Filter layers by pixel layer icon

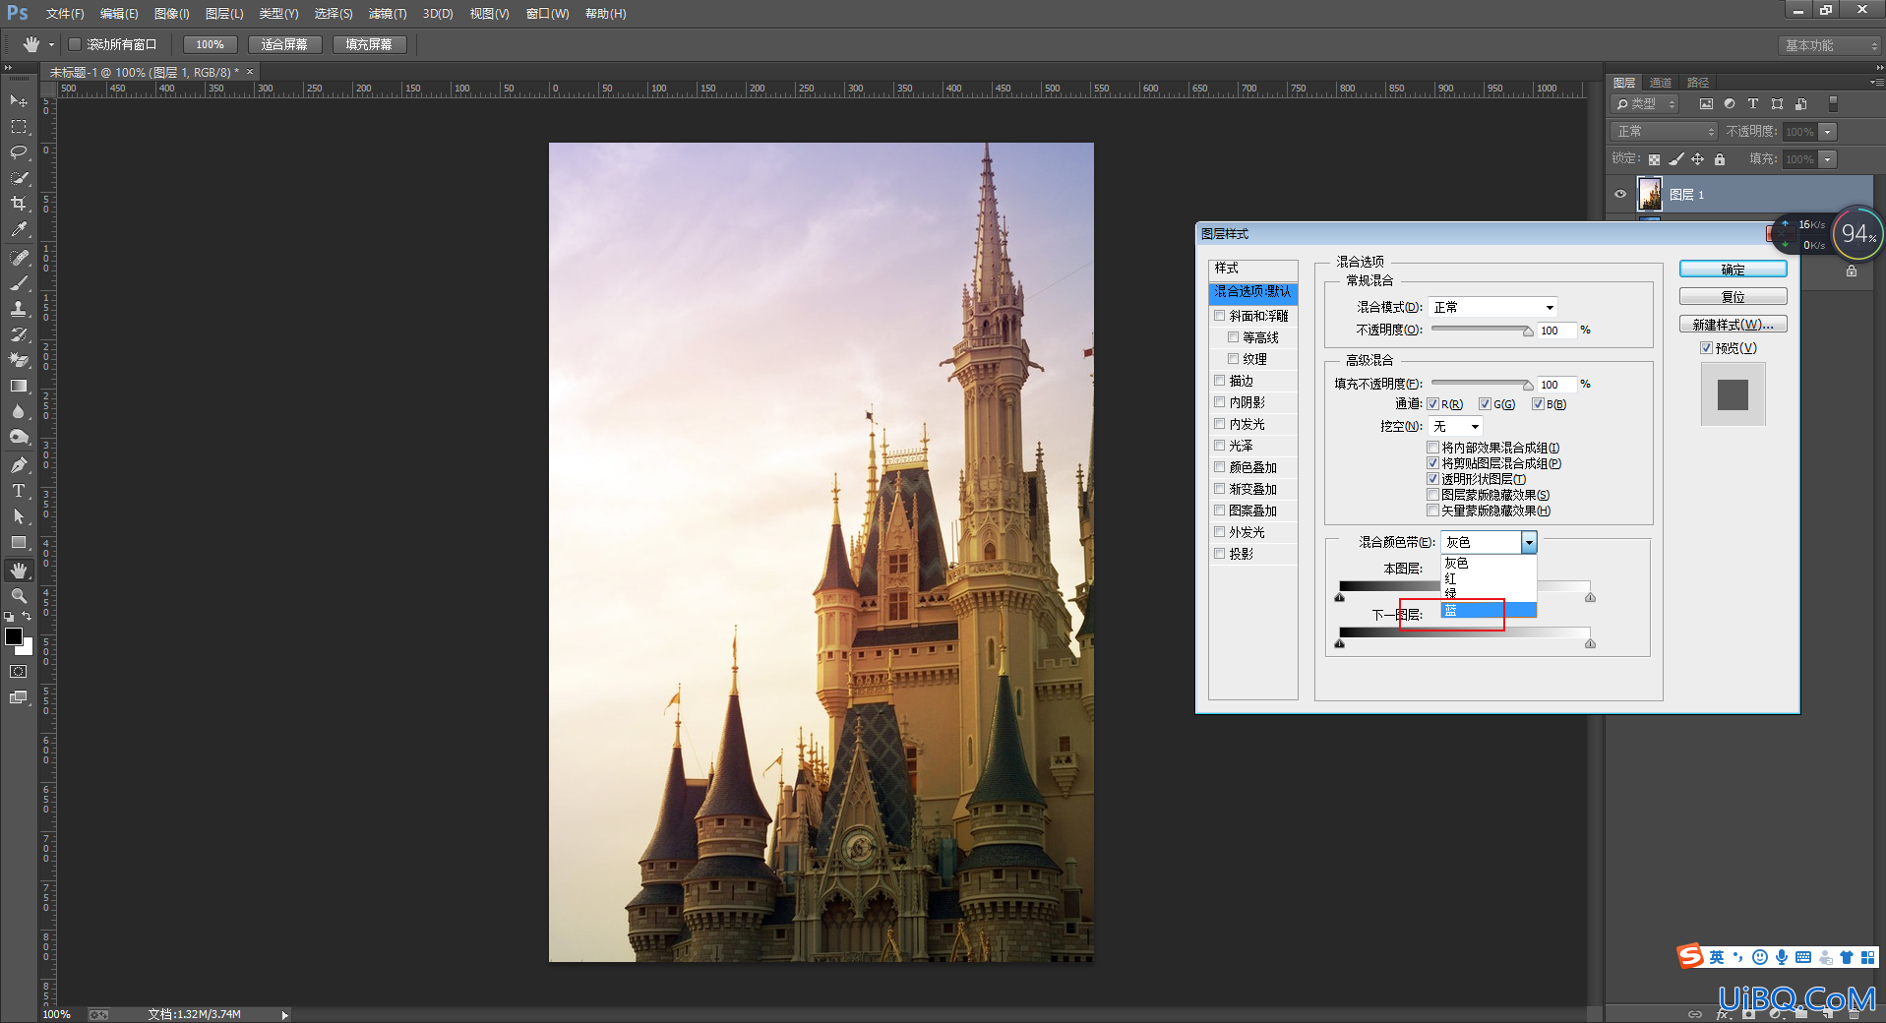[x=1706, y=104]
